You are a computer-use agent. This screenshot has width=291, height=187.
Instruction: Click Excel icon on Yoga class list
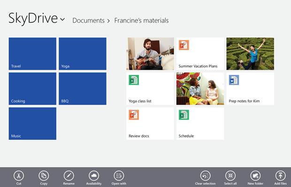(x=134, y=80)
